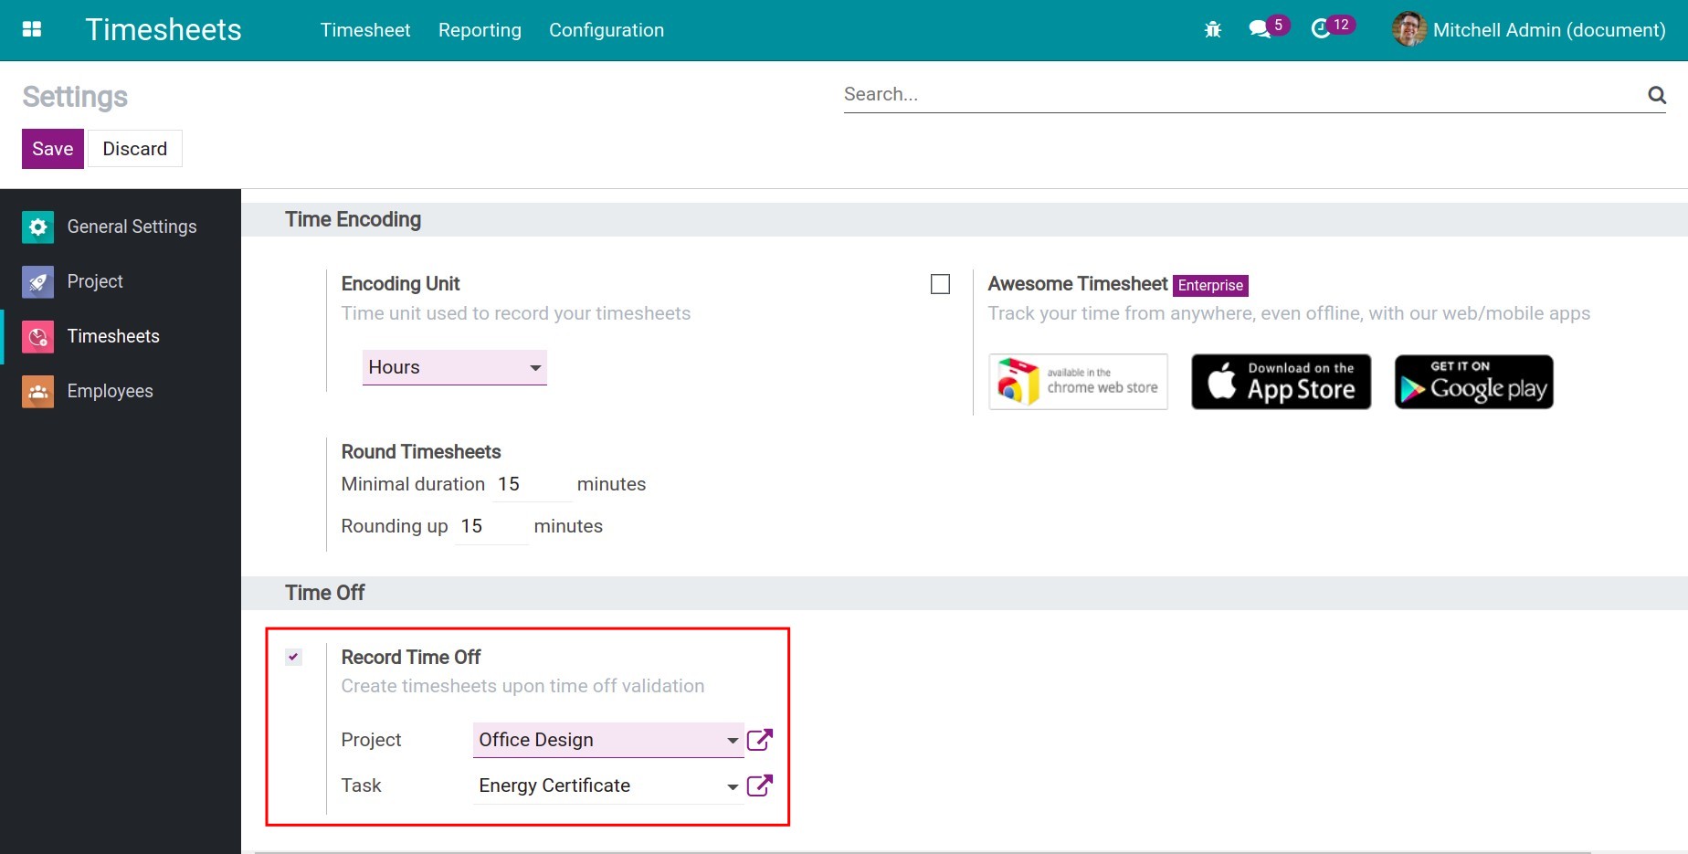Select Employees in the settings sidebar
The width and height of the screenshot is (1688, 854).
click(110, 391)
